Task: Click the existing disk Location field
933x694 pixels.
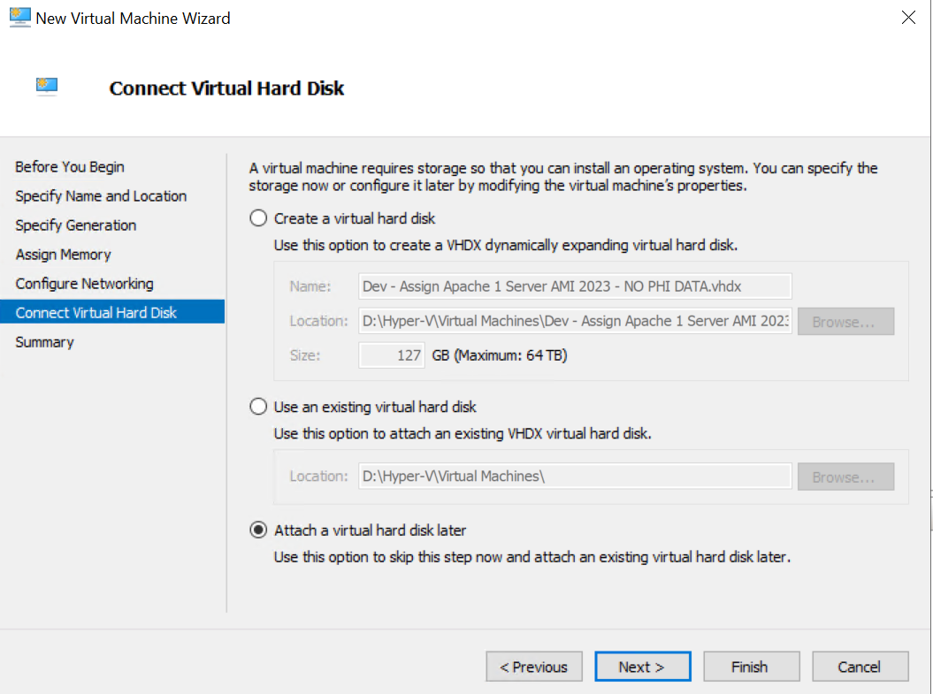Action: coord(575,477)
